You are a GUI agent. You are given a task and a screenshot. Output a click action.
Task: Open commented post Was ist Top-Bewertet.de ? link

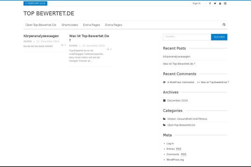pyautogui.click(x=215, y=82)
